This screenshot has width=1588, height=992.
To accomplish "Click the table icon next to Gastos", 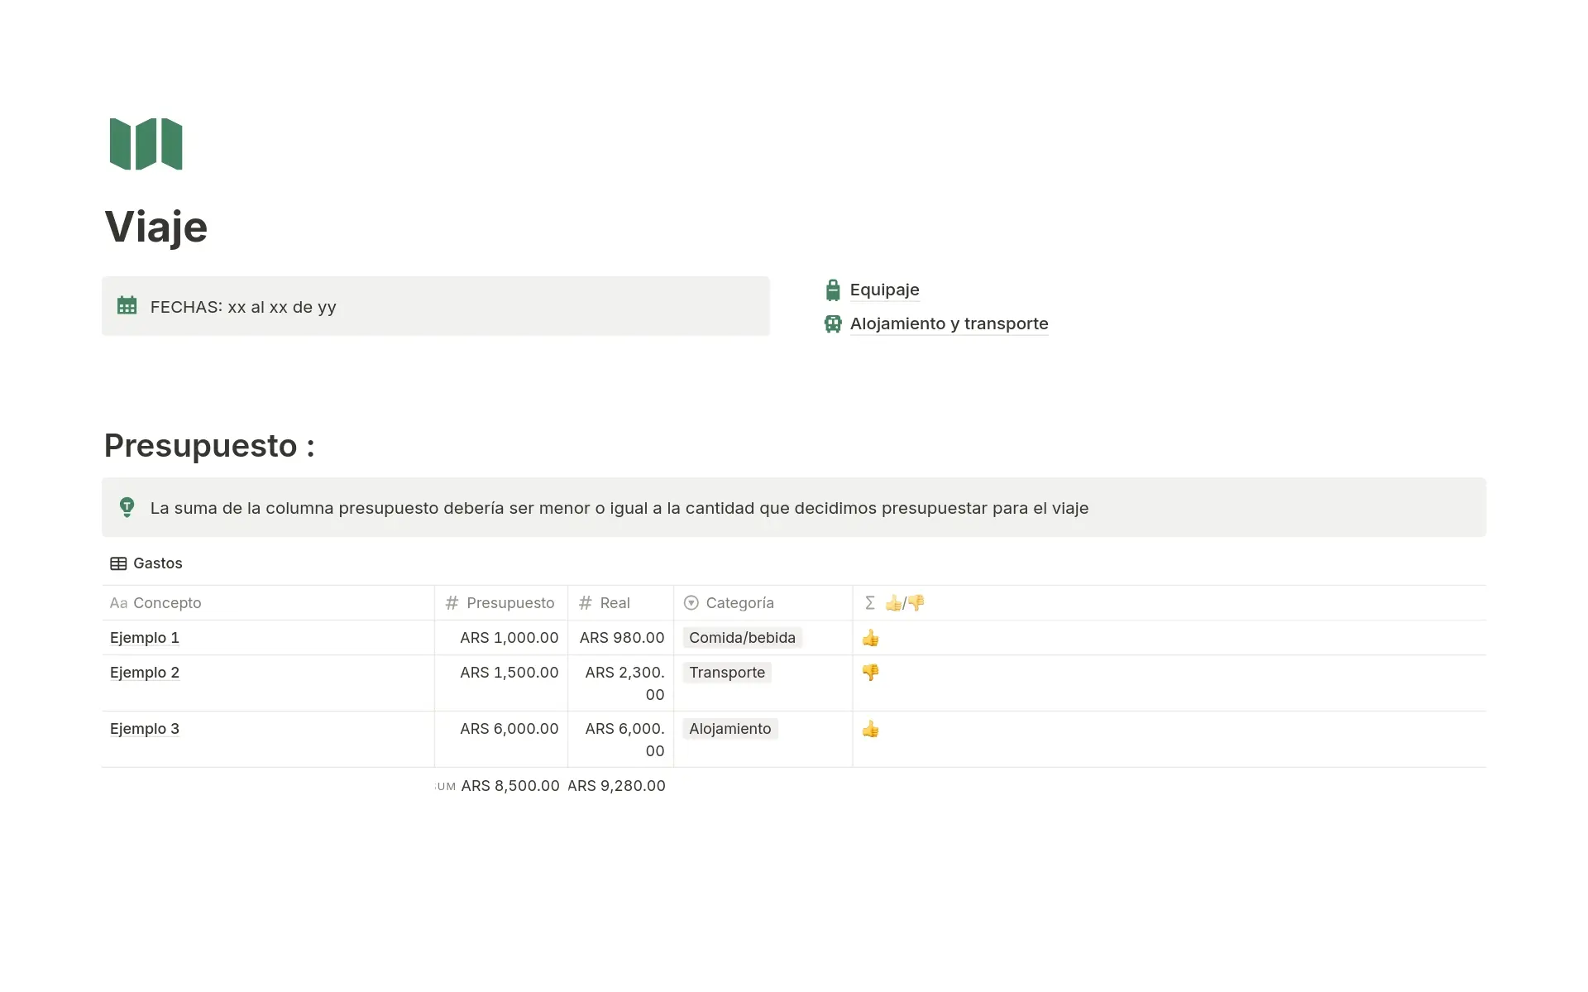I will click(118, 563).
